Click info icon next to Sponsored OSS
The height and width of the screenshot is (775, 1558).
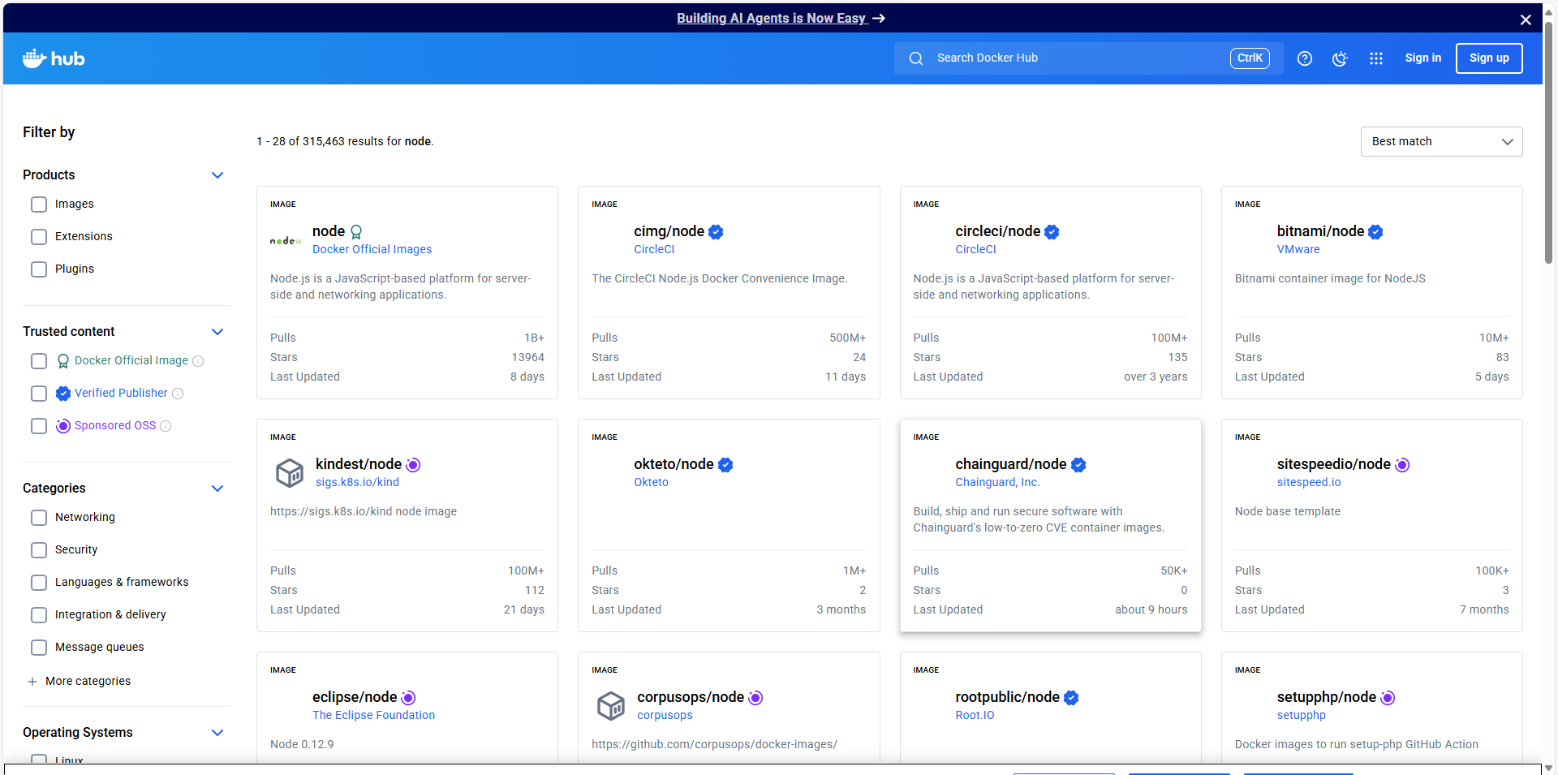pyautogui.click(x=166, y=426)
